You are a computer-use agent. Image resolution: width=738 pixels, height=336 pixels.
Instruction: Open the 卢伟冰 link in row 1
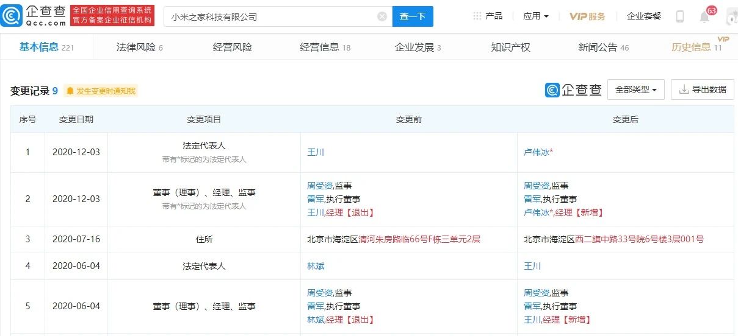pos(537,152)
